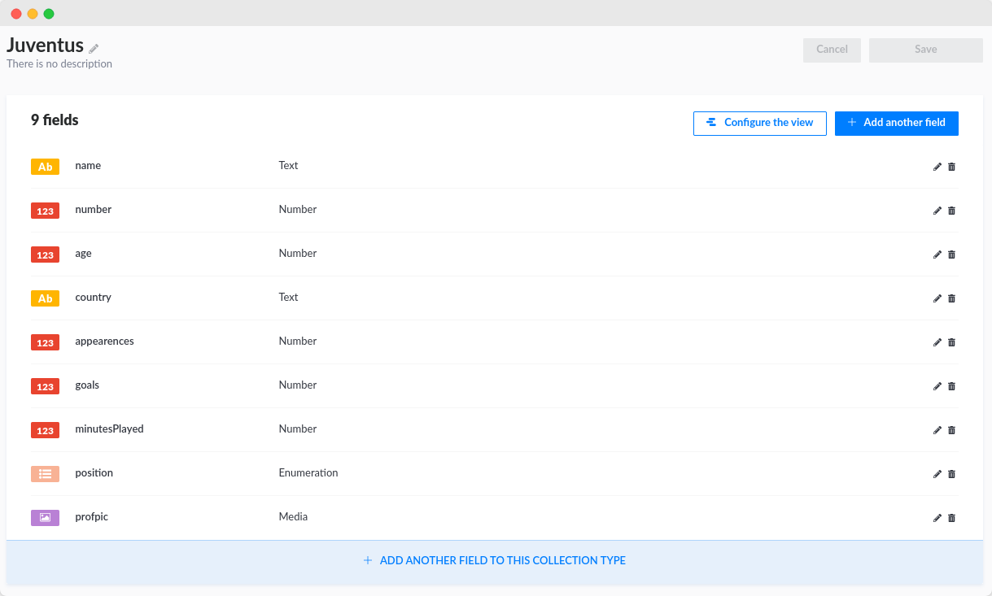Click Add another field button
The image size is (992, 596).
[x=896, y=123]
